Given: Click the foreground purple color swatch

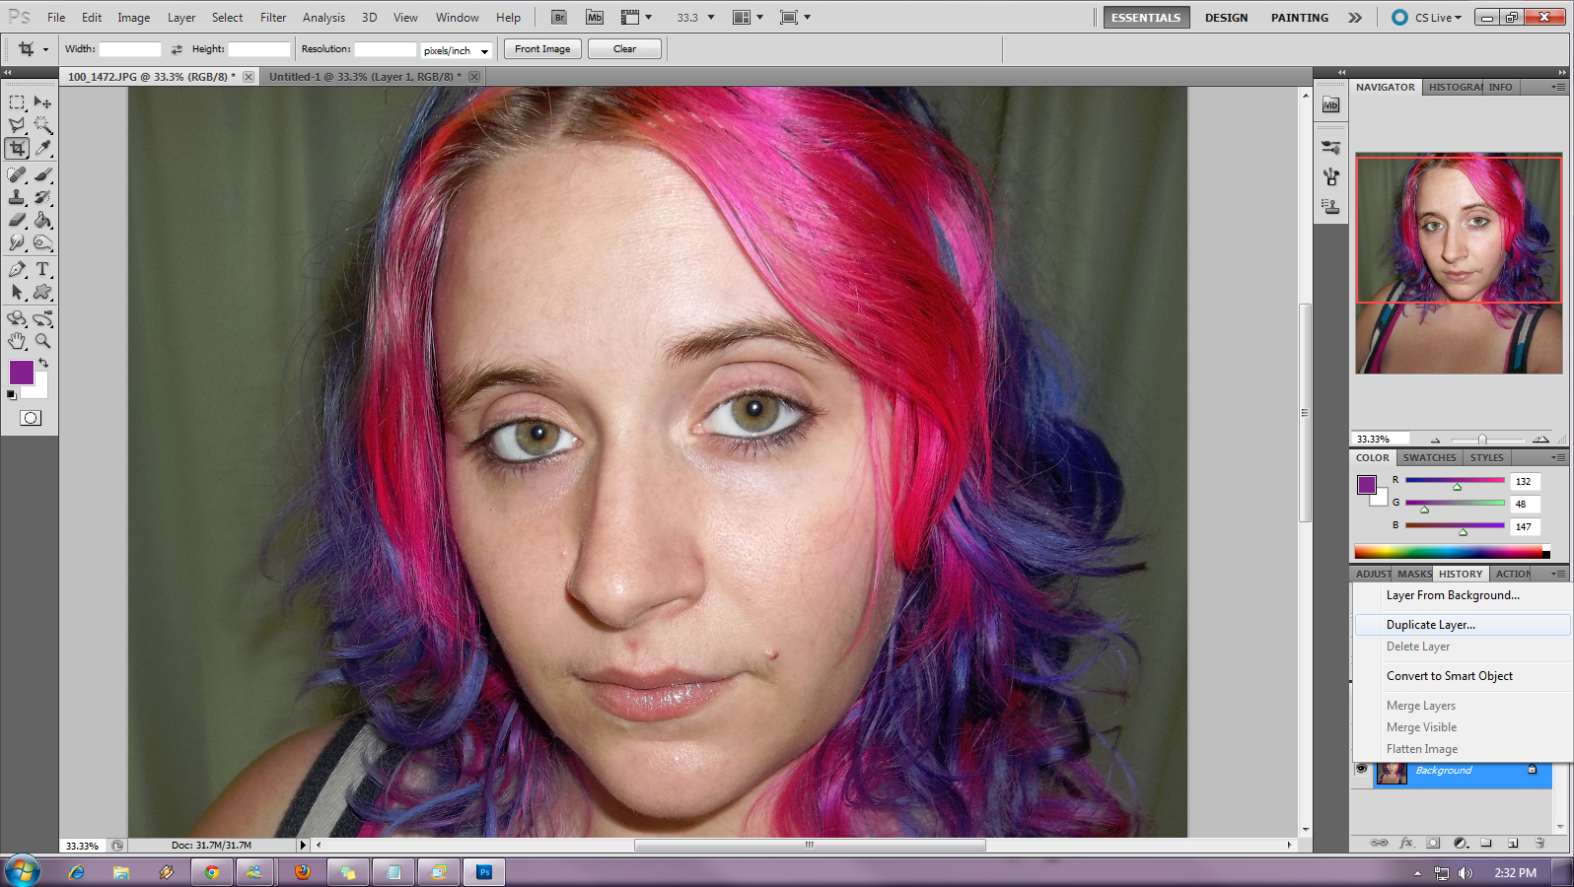Looking at the screenshot, I should [x=21, y=373].
